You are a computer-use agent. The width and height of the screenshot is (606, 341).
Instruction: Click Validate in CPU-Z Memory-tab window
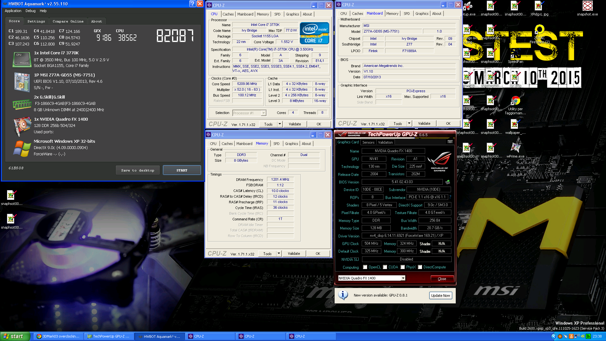[294, 254]
